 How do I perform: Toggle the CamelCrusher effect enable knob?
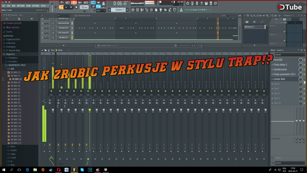(x=300, y=69)
